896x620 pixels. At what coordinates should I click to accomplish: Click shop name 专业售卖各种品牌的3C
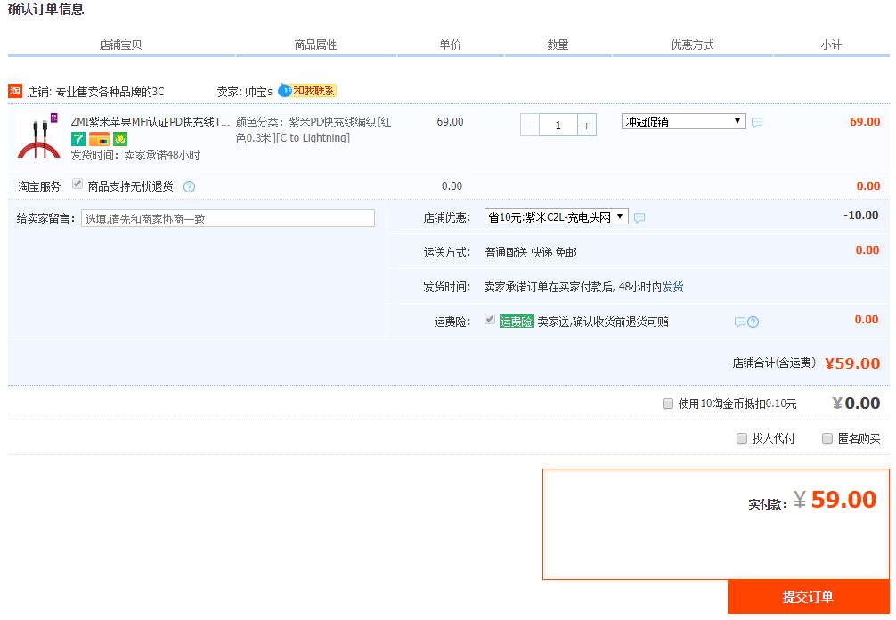point(110,92)
